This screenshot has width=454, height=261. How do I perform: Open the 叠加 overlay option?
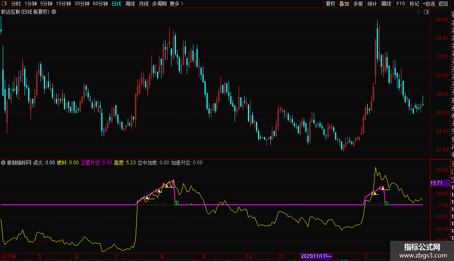[344, 4]
